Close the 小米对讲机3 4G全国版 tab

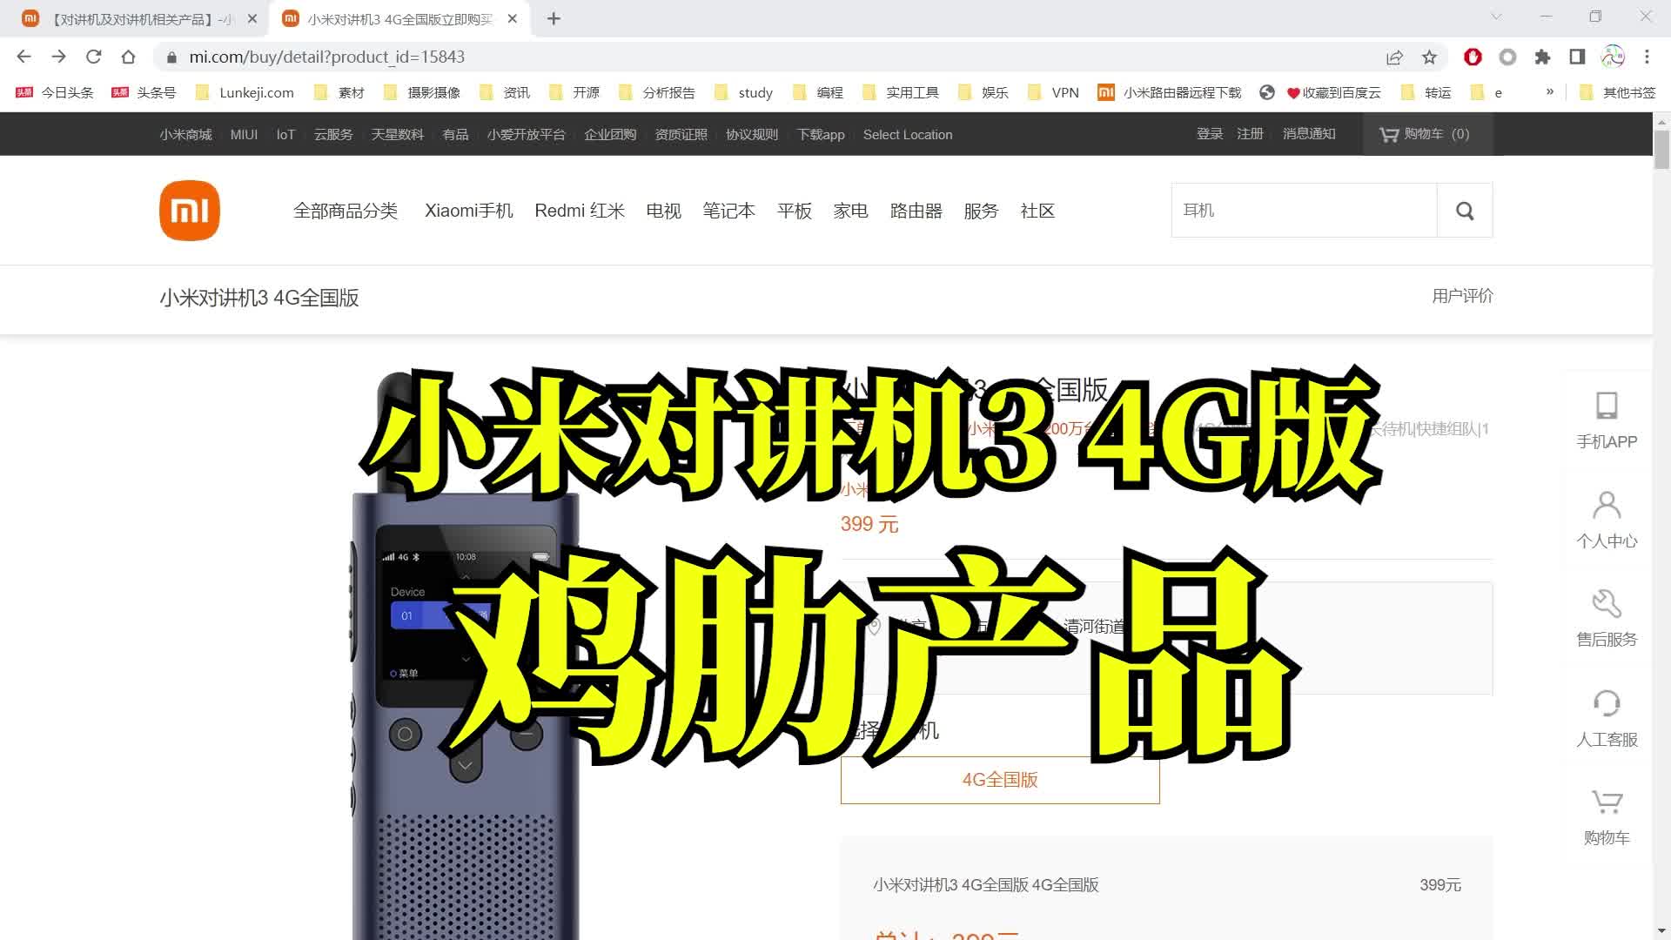coord(513,18)
